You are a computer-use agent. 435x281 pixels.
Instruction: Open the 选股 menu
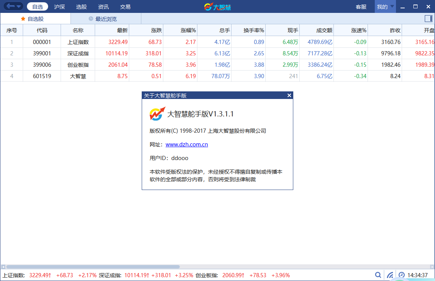pyautogui.click(x=81, y=7)
